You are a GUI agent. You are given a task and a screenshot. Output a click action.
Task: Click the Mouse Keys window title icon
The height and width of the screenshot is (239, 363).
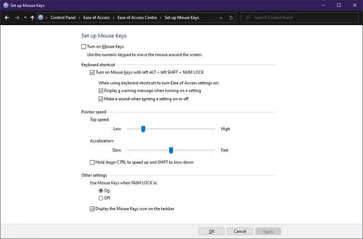tap(5, 5)
